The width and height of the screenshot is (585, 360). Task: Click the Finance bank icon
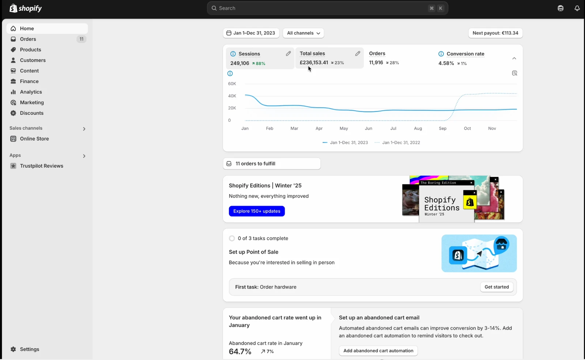tap(14, 82)
